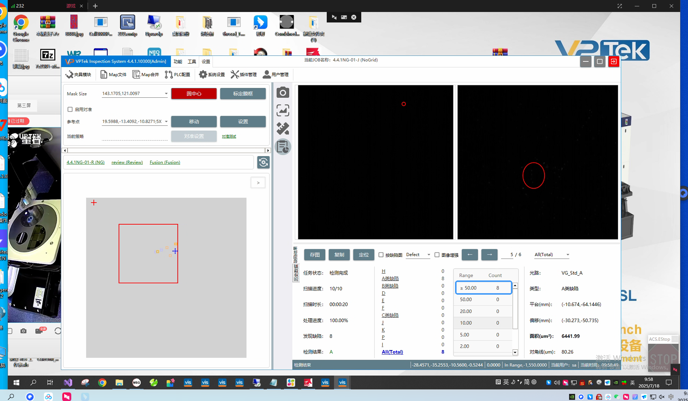Click the 复制 copy button
Screen dimensions: 688x401
339,255
